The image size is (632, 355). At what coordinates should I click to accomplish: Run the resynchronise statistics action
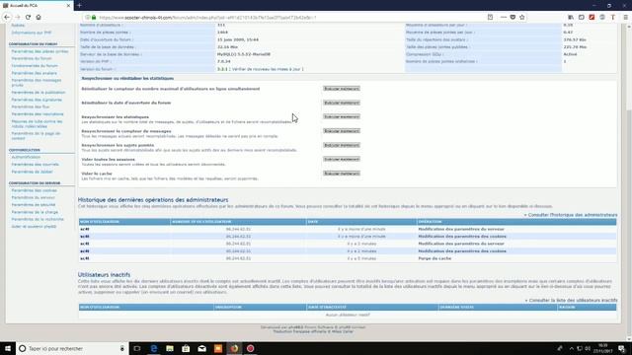pos(342,116)
